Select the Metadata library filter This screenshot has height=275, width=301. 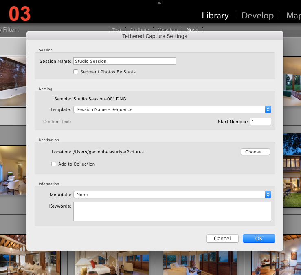pyautogui.click(x=167, y=30)
